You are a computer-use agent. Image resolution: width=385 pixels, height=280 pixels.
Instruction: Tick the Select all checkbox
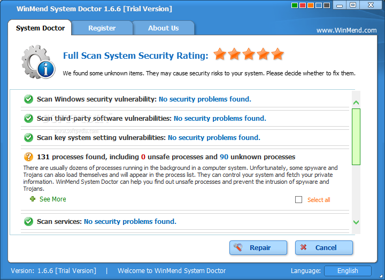point(298,199)
